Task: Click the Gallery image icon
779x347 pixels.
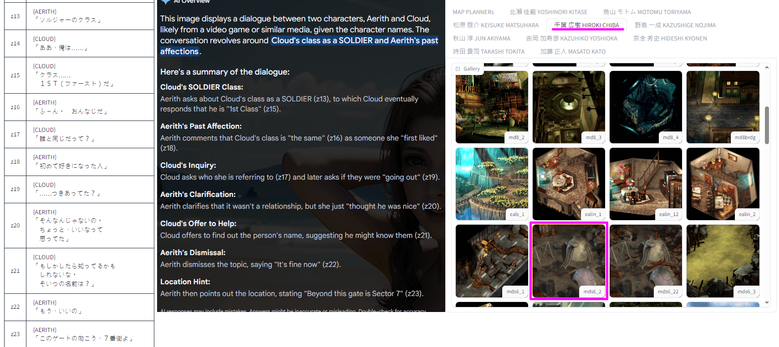Action: pyautogui.click(x=458, y=69)
